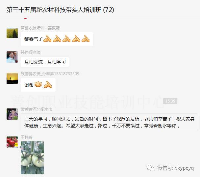Click the 互相交流，互相学习 message bubble
Viewport: 200px width, 177px height.
point(45,62)
